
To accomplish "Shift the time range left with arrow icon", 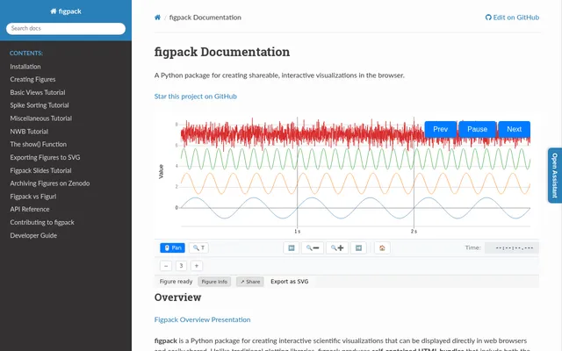I will click(292, 247).
